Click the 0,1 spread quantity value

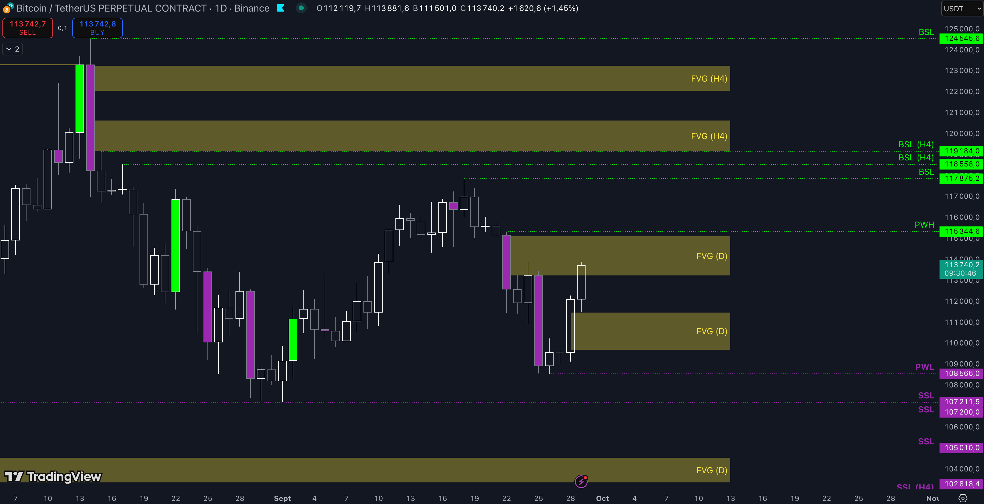[x=62, y=28]
